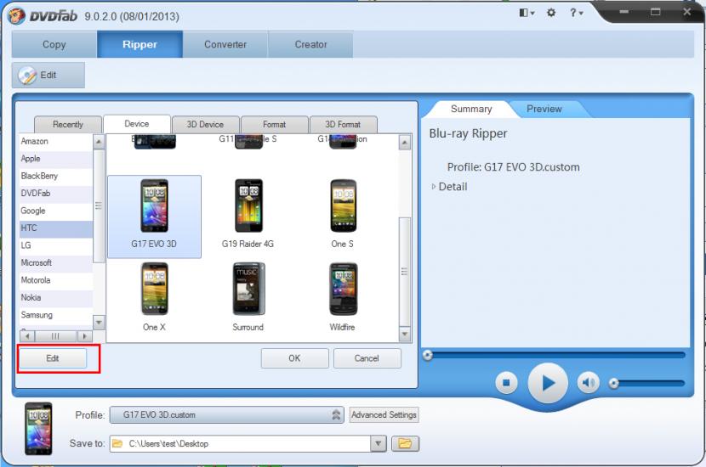706x467 pixels.
Task: Select the One X phone icon
Action: 154,290
